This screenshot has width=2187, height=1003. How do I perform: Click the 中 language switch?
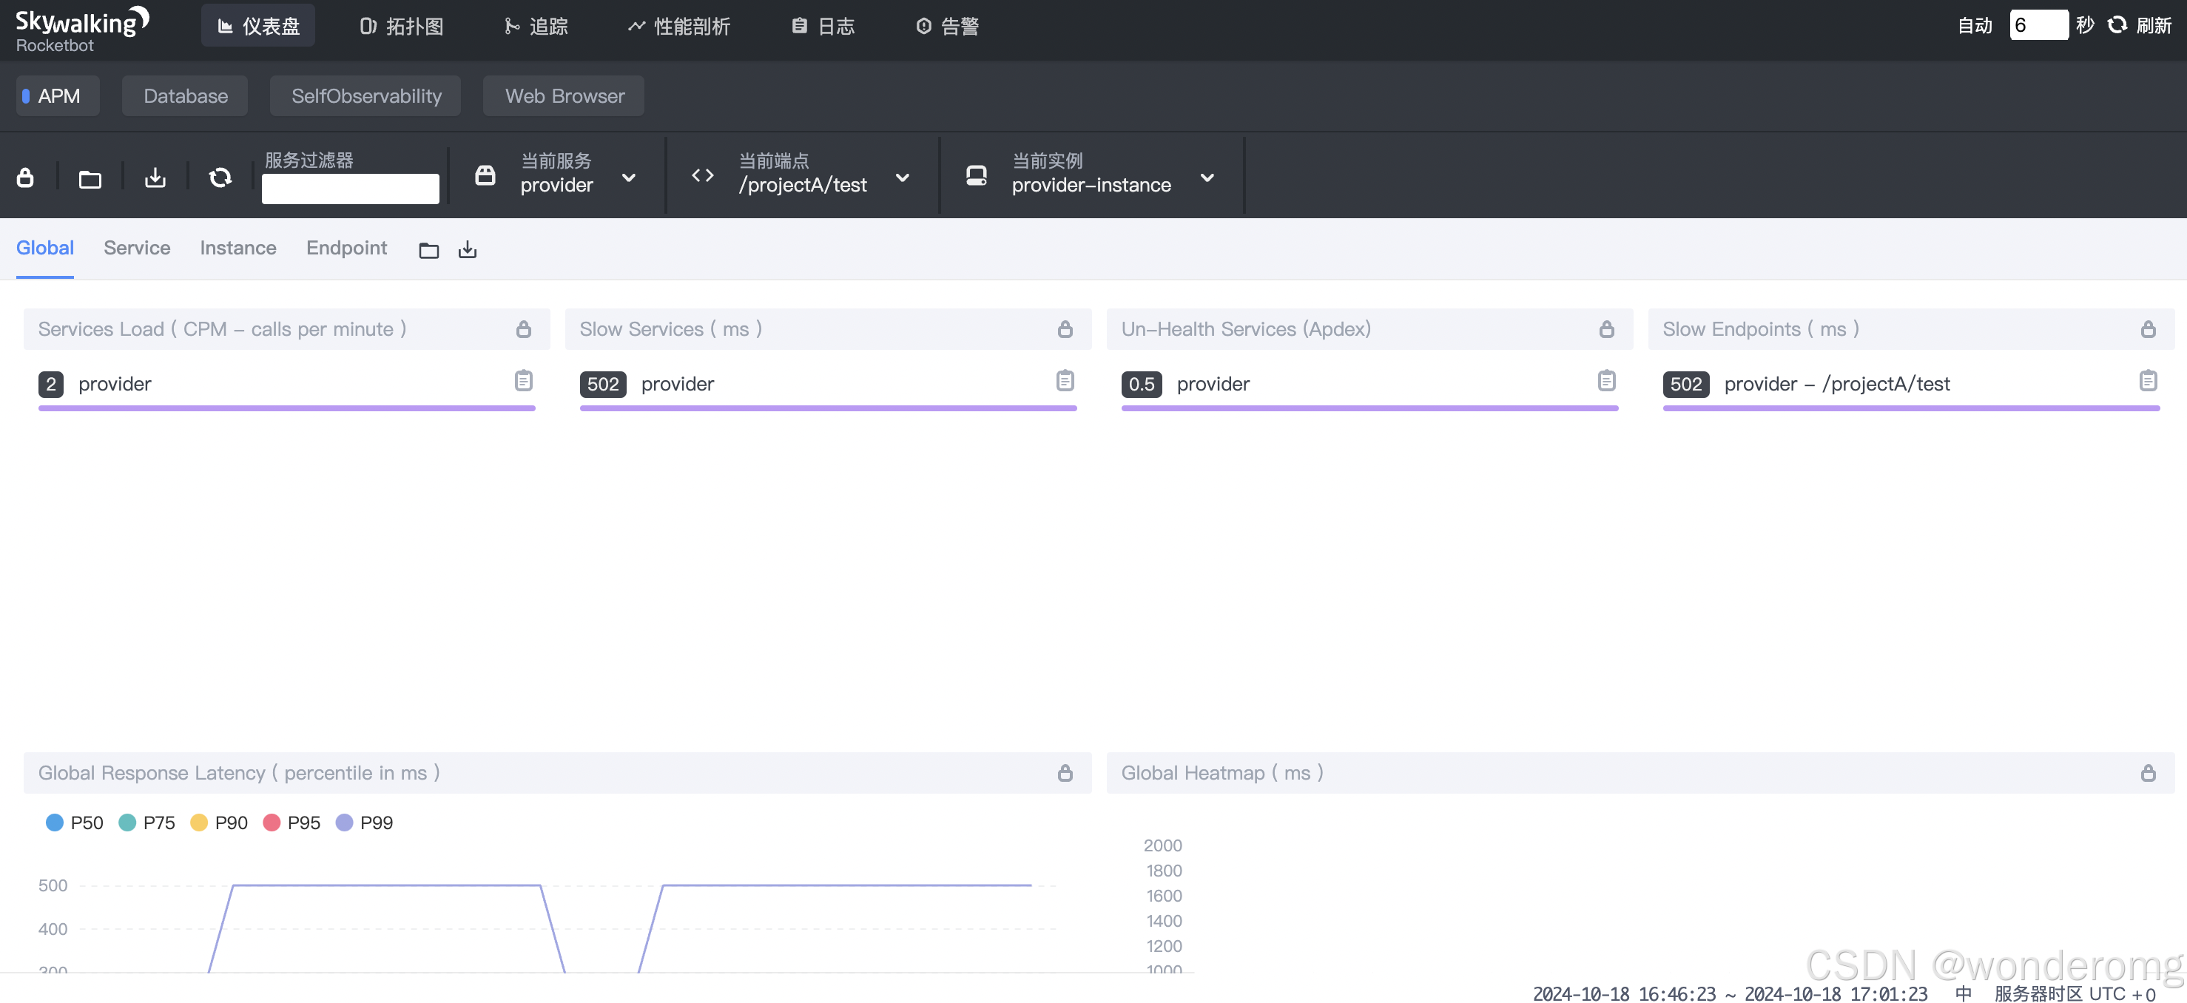coord(1963,993)
